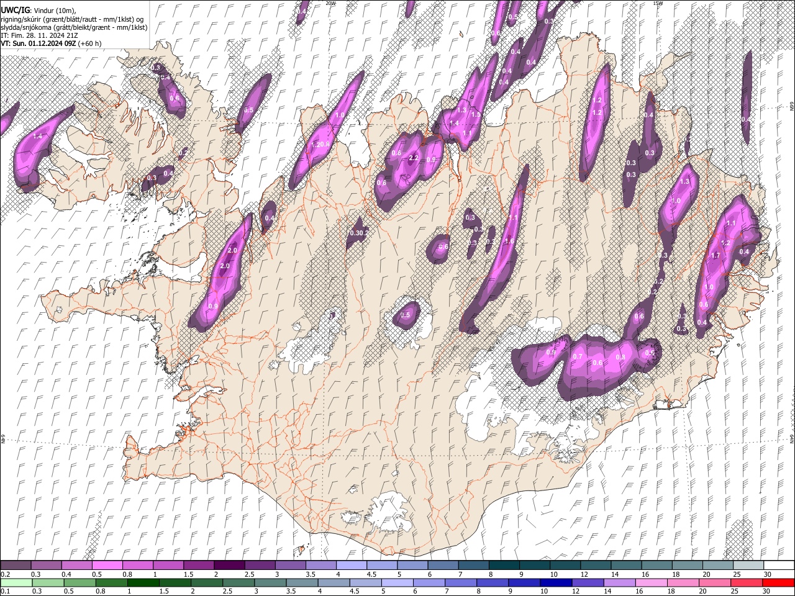Click the 'rigning/skúrir' legend description line
This screenshot has width=795, height=596.
[73, 19]
